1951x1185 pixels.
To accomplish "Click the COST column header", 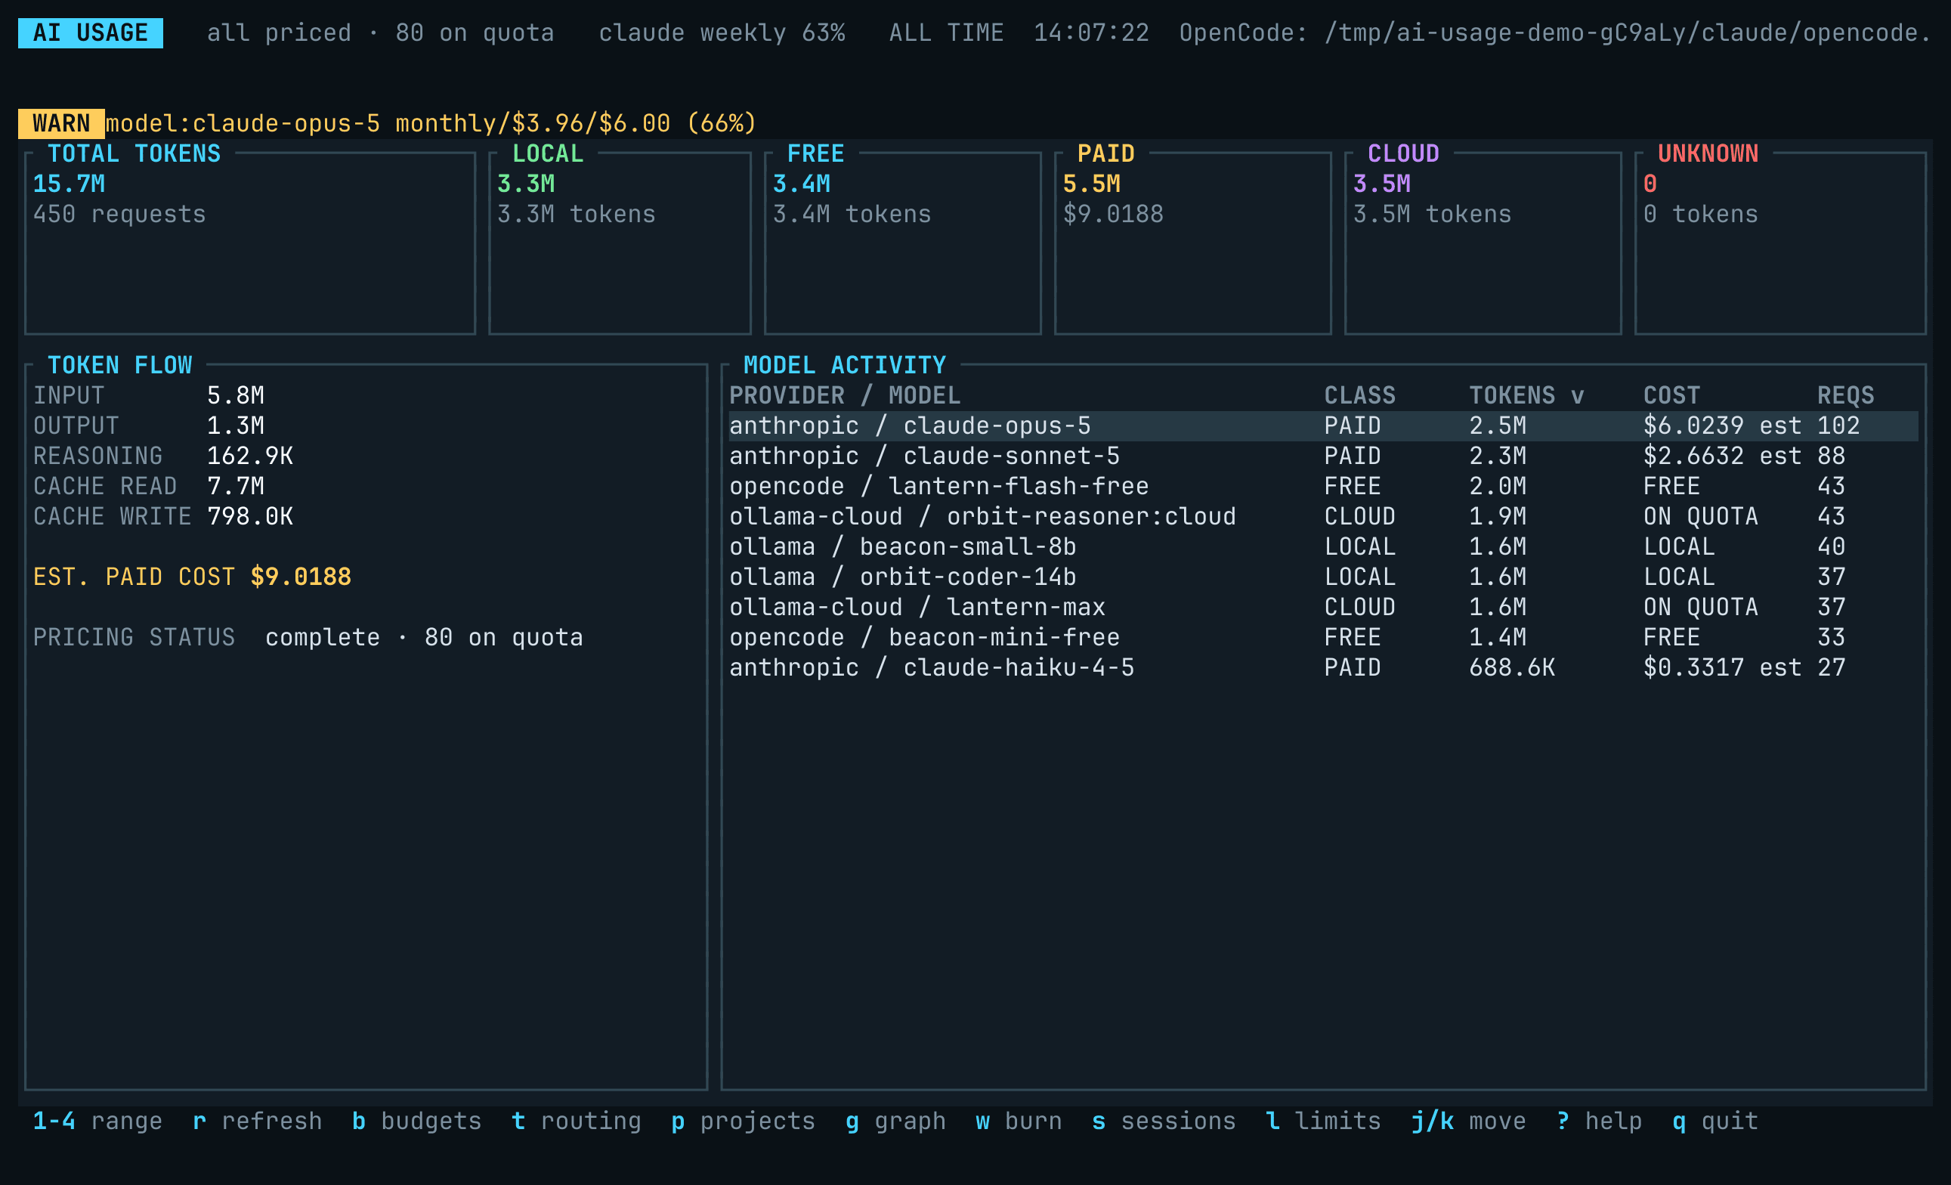I will [x=1671, y=395].
